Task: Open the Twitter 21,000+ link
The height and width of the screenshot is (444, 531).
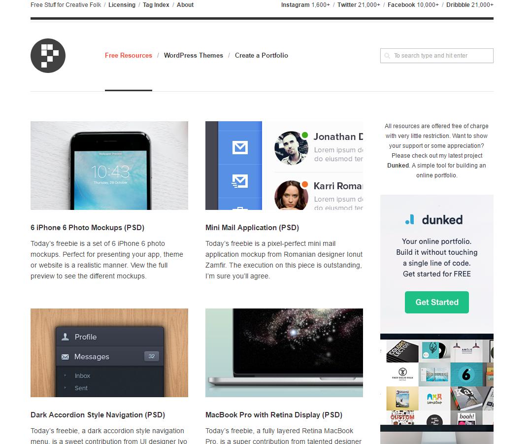Action: point(359,5)
